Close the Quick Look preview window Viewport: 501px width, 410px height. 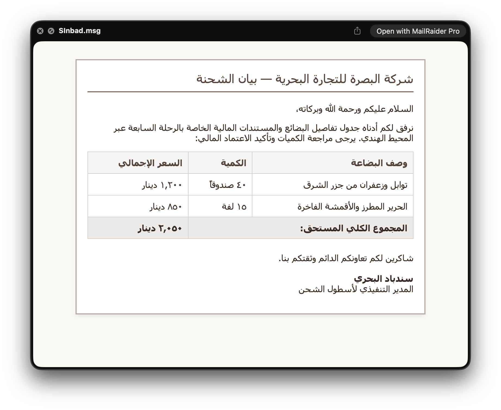click(40, 31)
